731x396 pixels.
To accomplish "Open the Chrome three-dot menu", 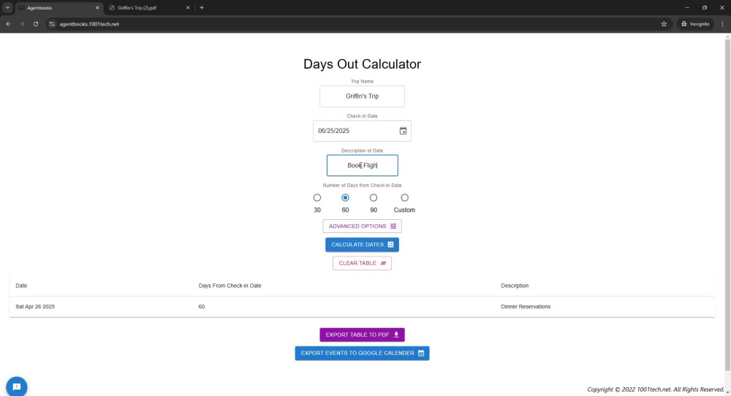I will 723,24.
